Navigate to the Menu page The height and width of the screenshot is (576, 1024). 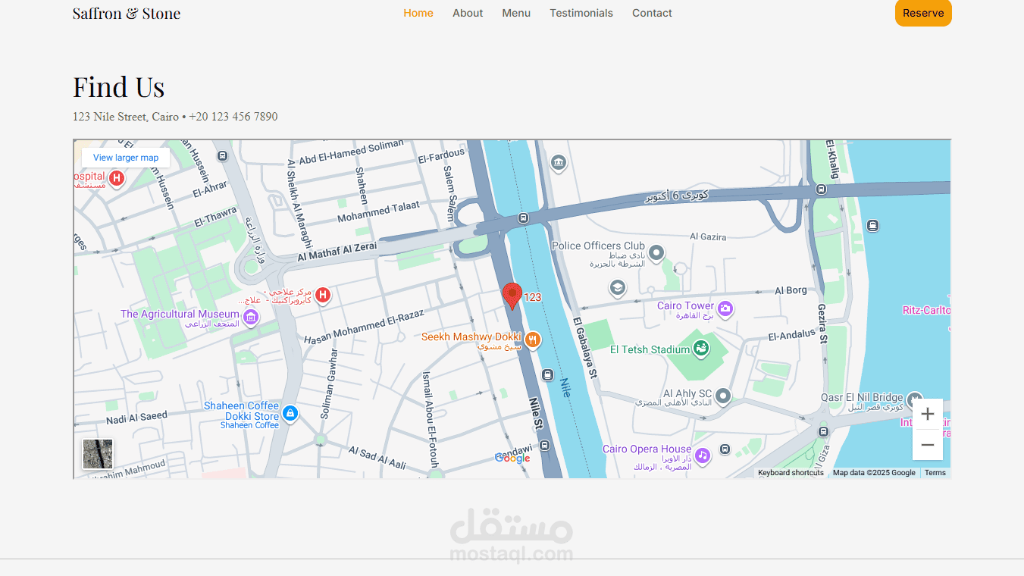pyautogui.click(x=516, y=13)
